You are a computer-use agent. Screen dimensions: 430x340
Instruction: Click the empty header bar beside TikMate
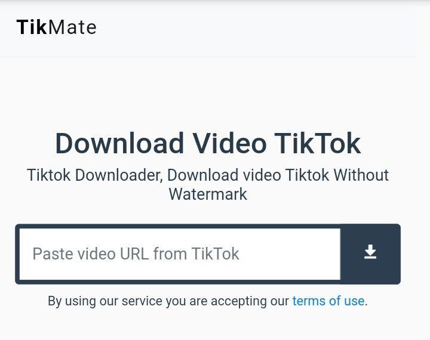click(x=255, y=27)
